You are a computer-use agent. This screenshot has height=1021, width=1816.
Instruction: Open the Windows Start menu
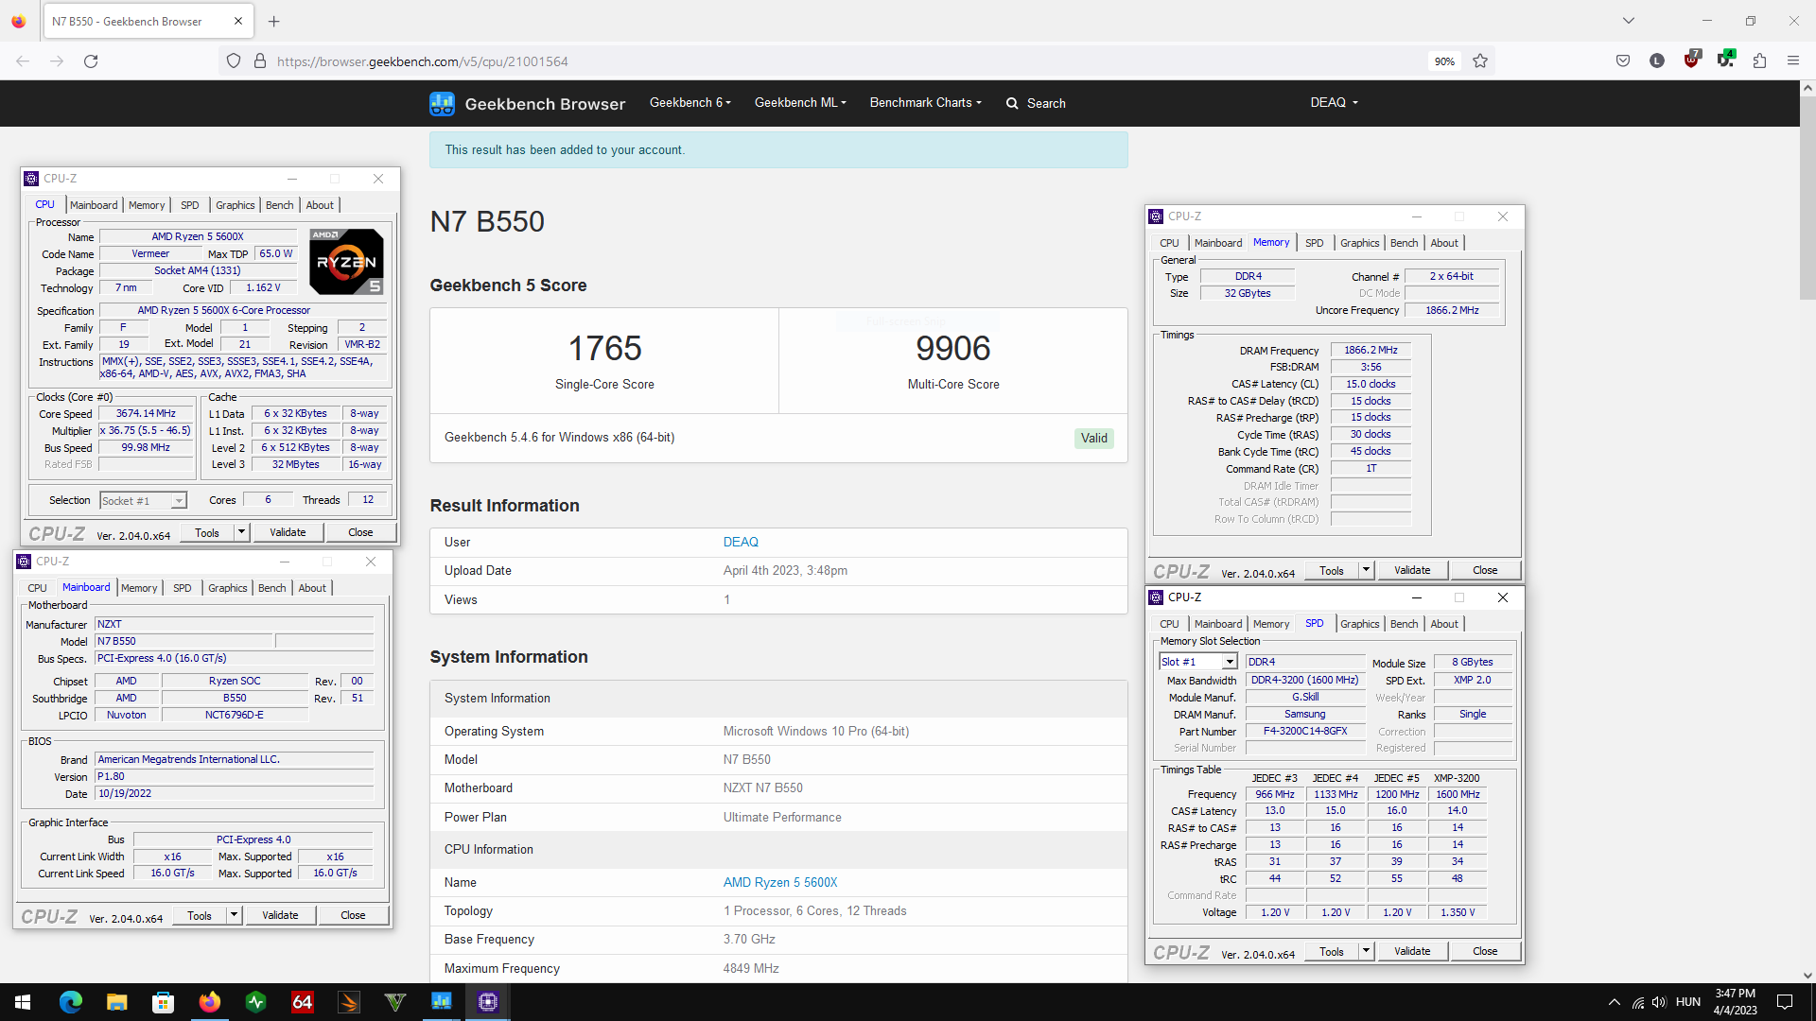coord(23,1002)
